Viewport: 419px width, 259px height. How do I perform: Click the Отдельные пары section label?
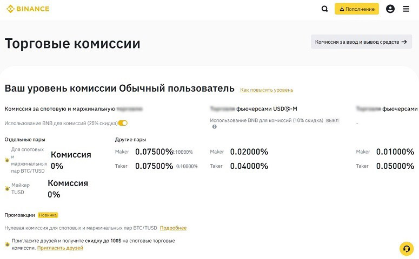[x=25, y=139]
